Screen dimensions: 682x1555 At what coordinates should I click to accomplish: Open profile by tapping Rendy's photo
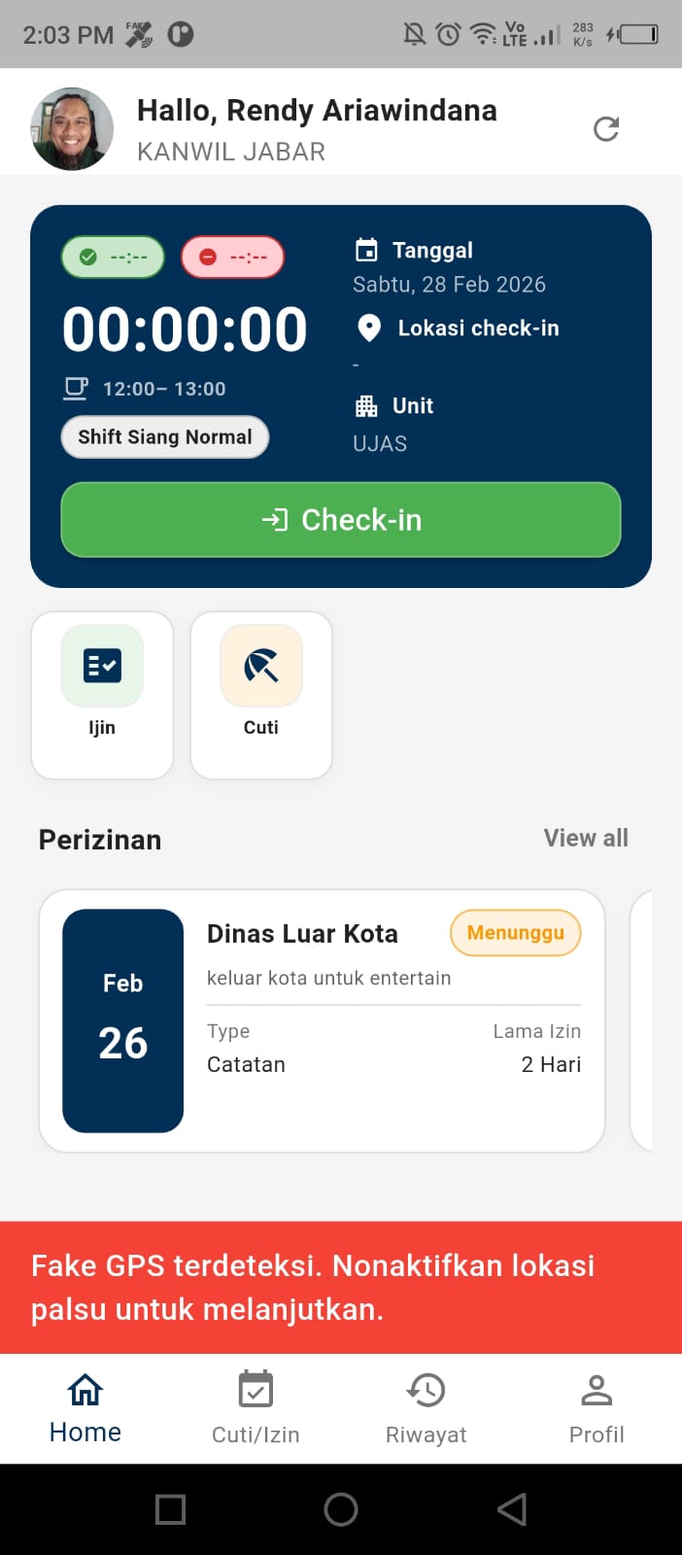[x=71, y=127]
